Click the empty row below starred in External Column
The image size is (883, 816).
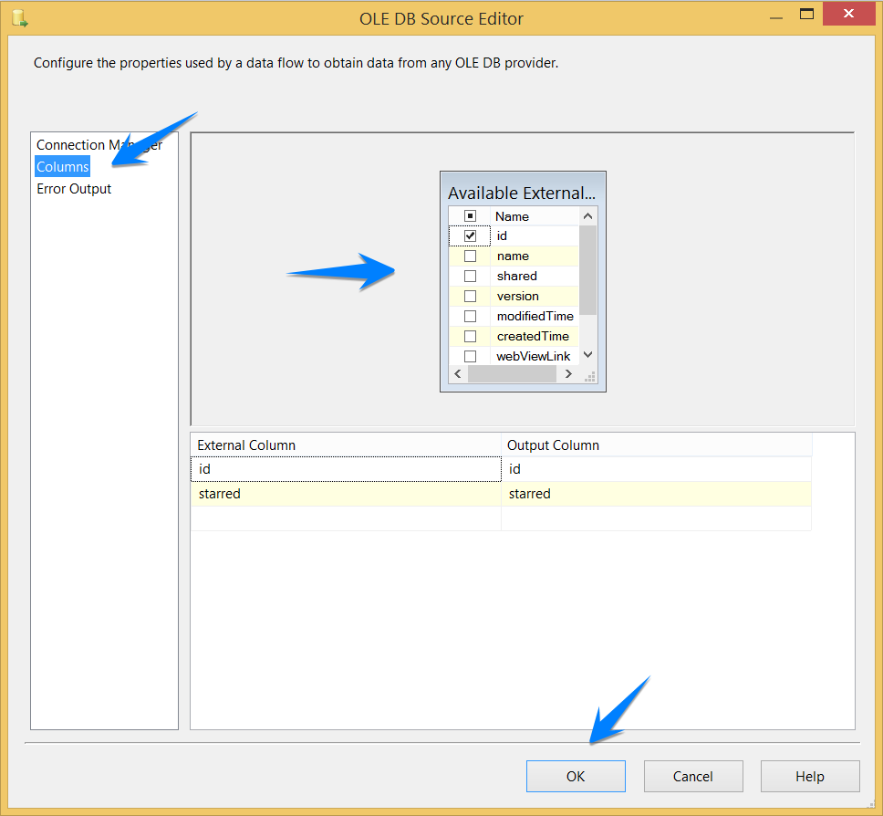[x=346, y=518]
